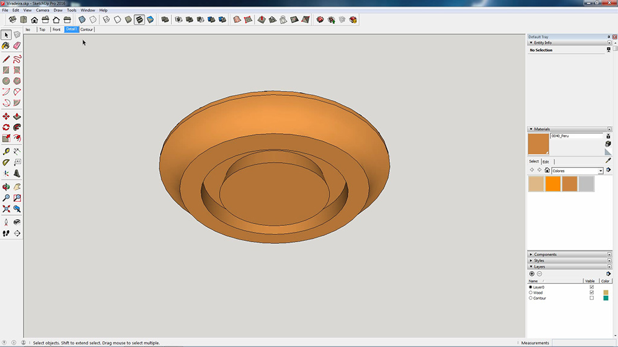Collapse the Materials panel
The image size is (618, 347).
tap(531, 129)
